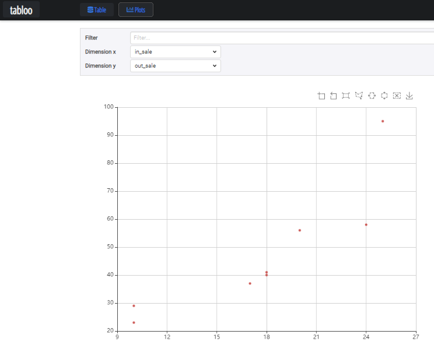
Task: Open the Plots tab
Action: pyautogui.click(x=135, y=10)
